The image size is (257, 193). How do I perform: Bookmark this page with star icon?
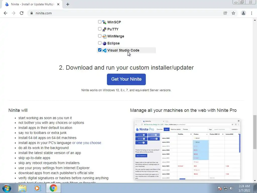[233, 13]
